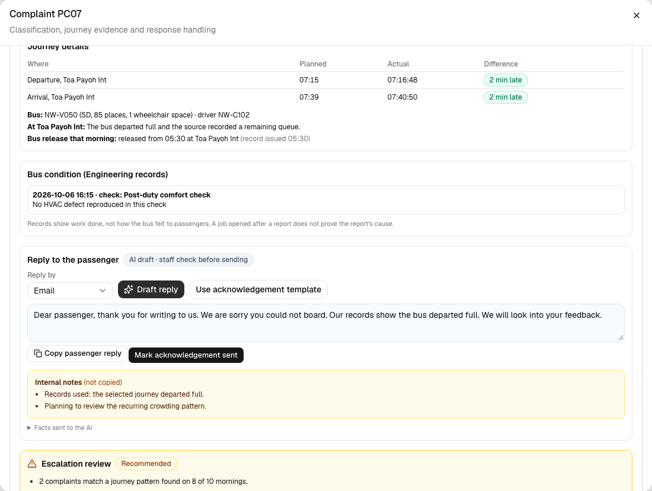The height and width of the screenshot is (491, 652).
Task: Click the Escalation review warning triangle icon
Action: (32, 464)
